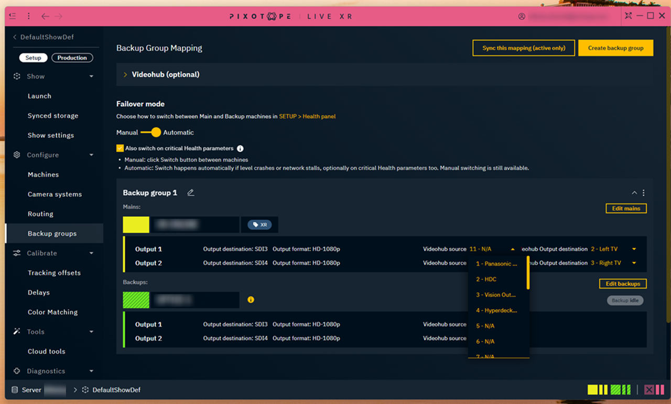671x404 pixels.
Task: Open Camera systems in the sidebar
Action: pos(55,194)
